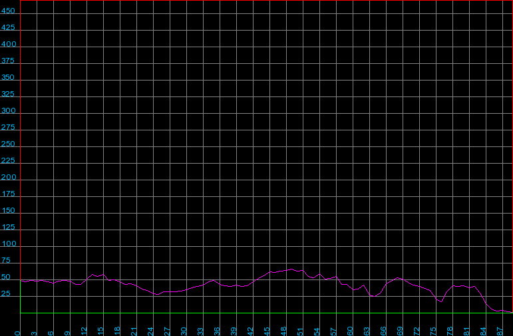Click the 75 label on the vertical axis
Viewport: 513px width, 336px height.
5,260
